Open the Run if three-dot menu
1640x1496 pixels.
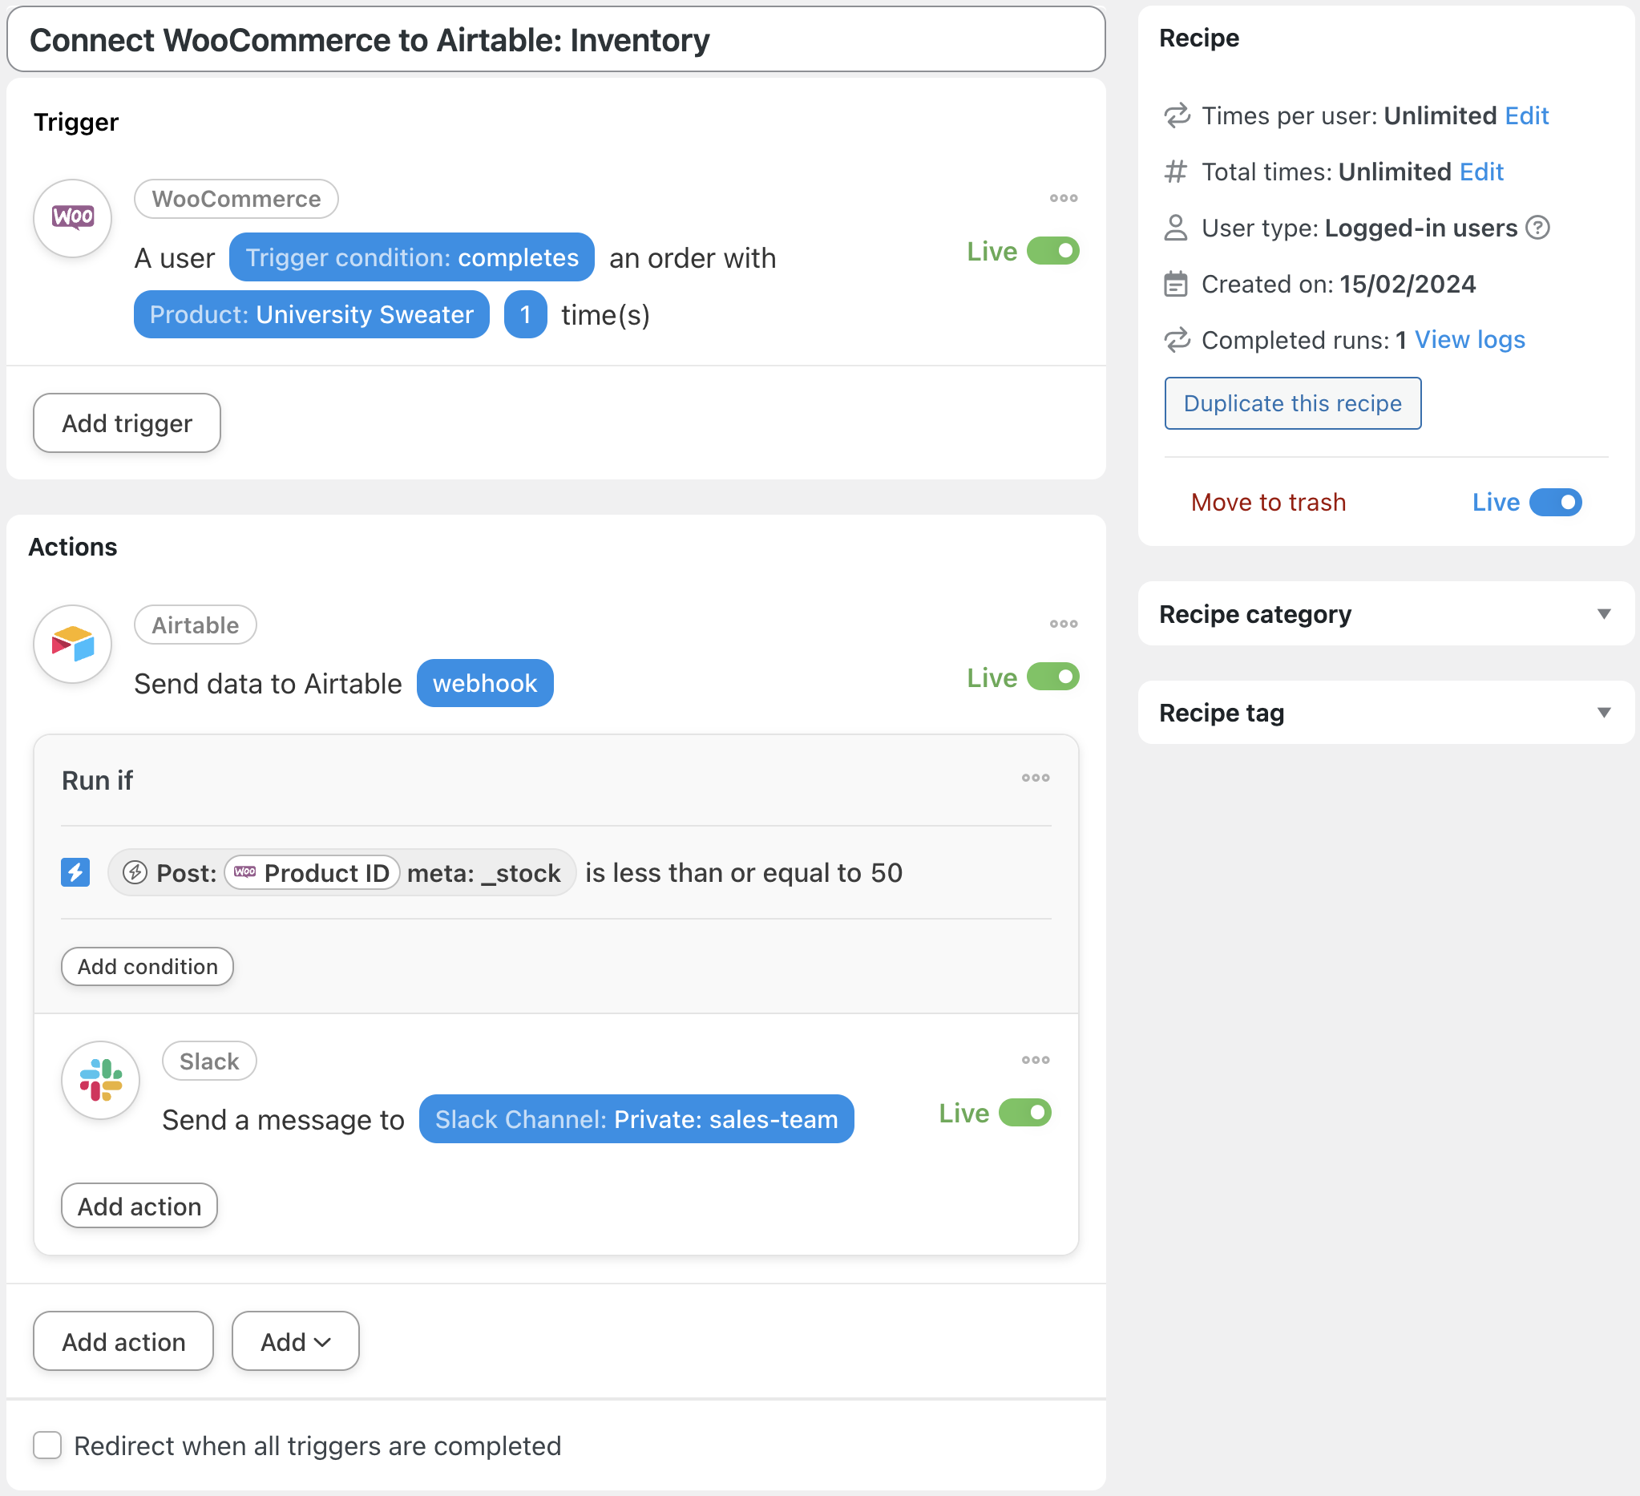coord(1035,778)
